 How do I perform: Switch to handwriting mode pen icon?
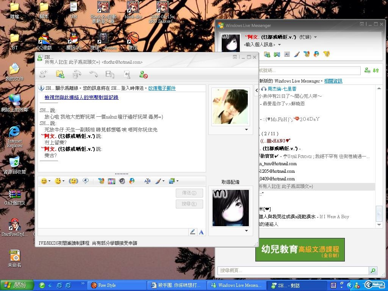click(192, 232)
